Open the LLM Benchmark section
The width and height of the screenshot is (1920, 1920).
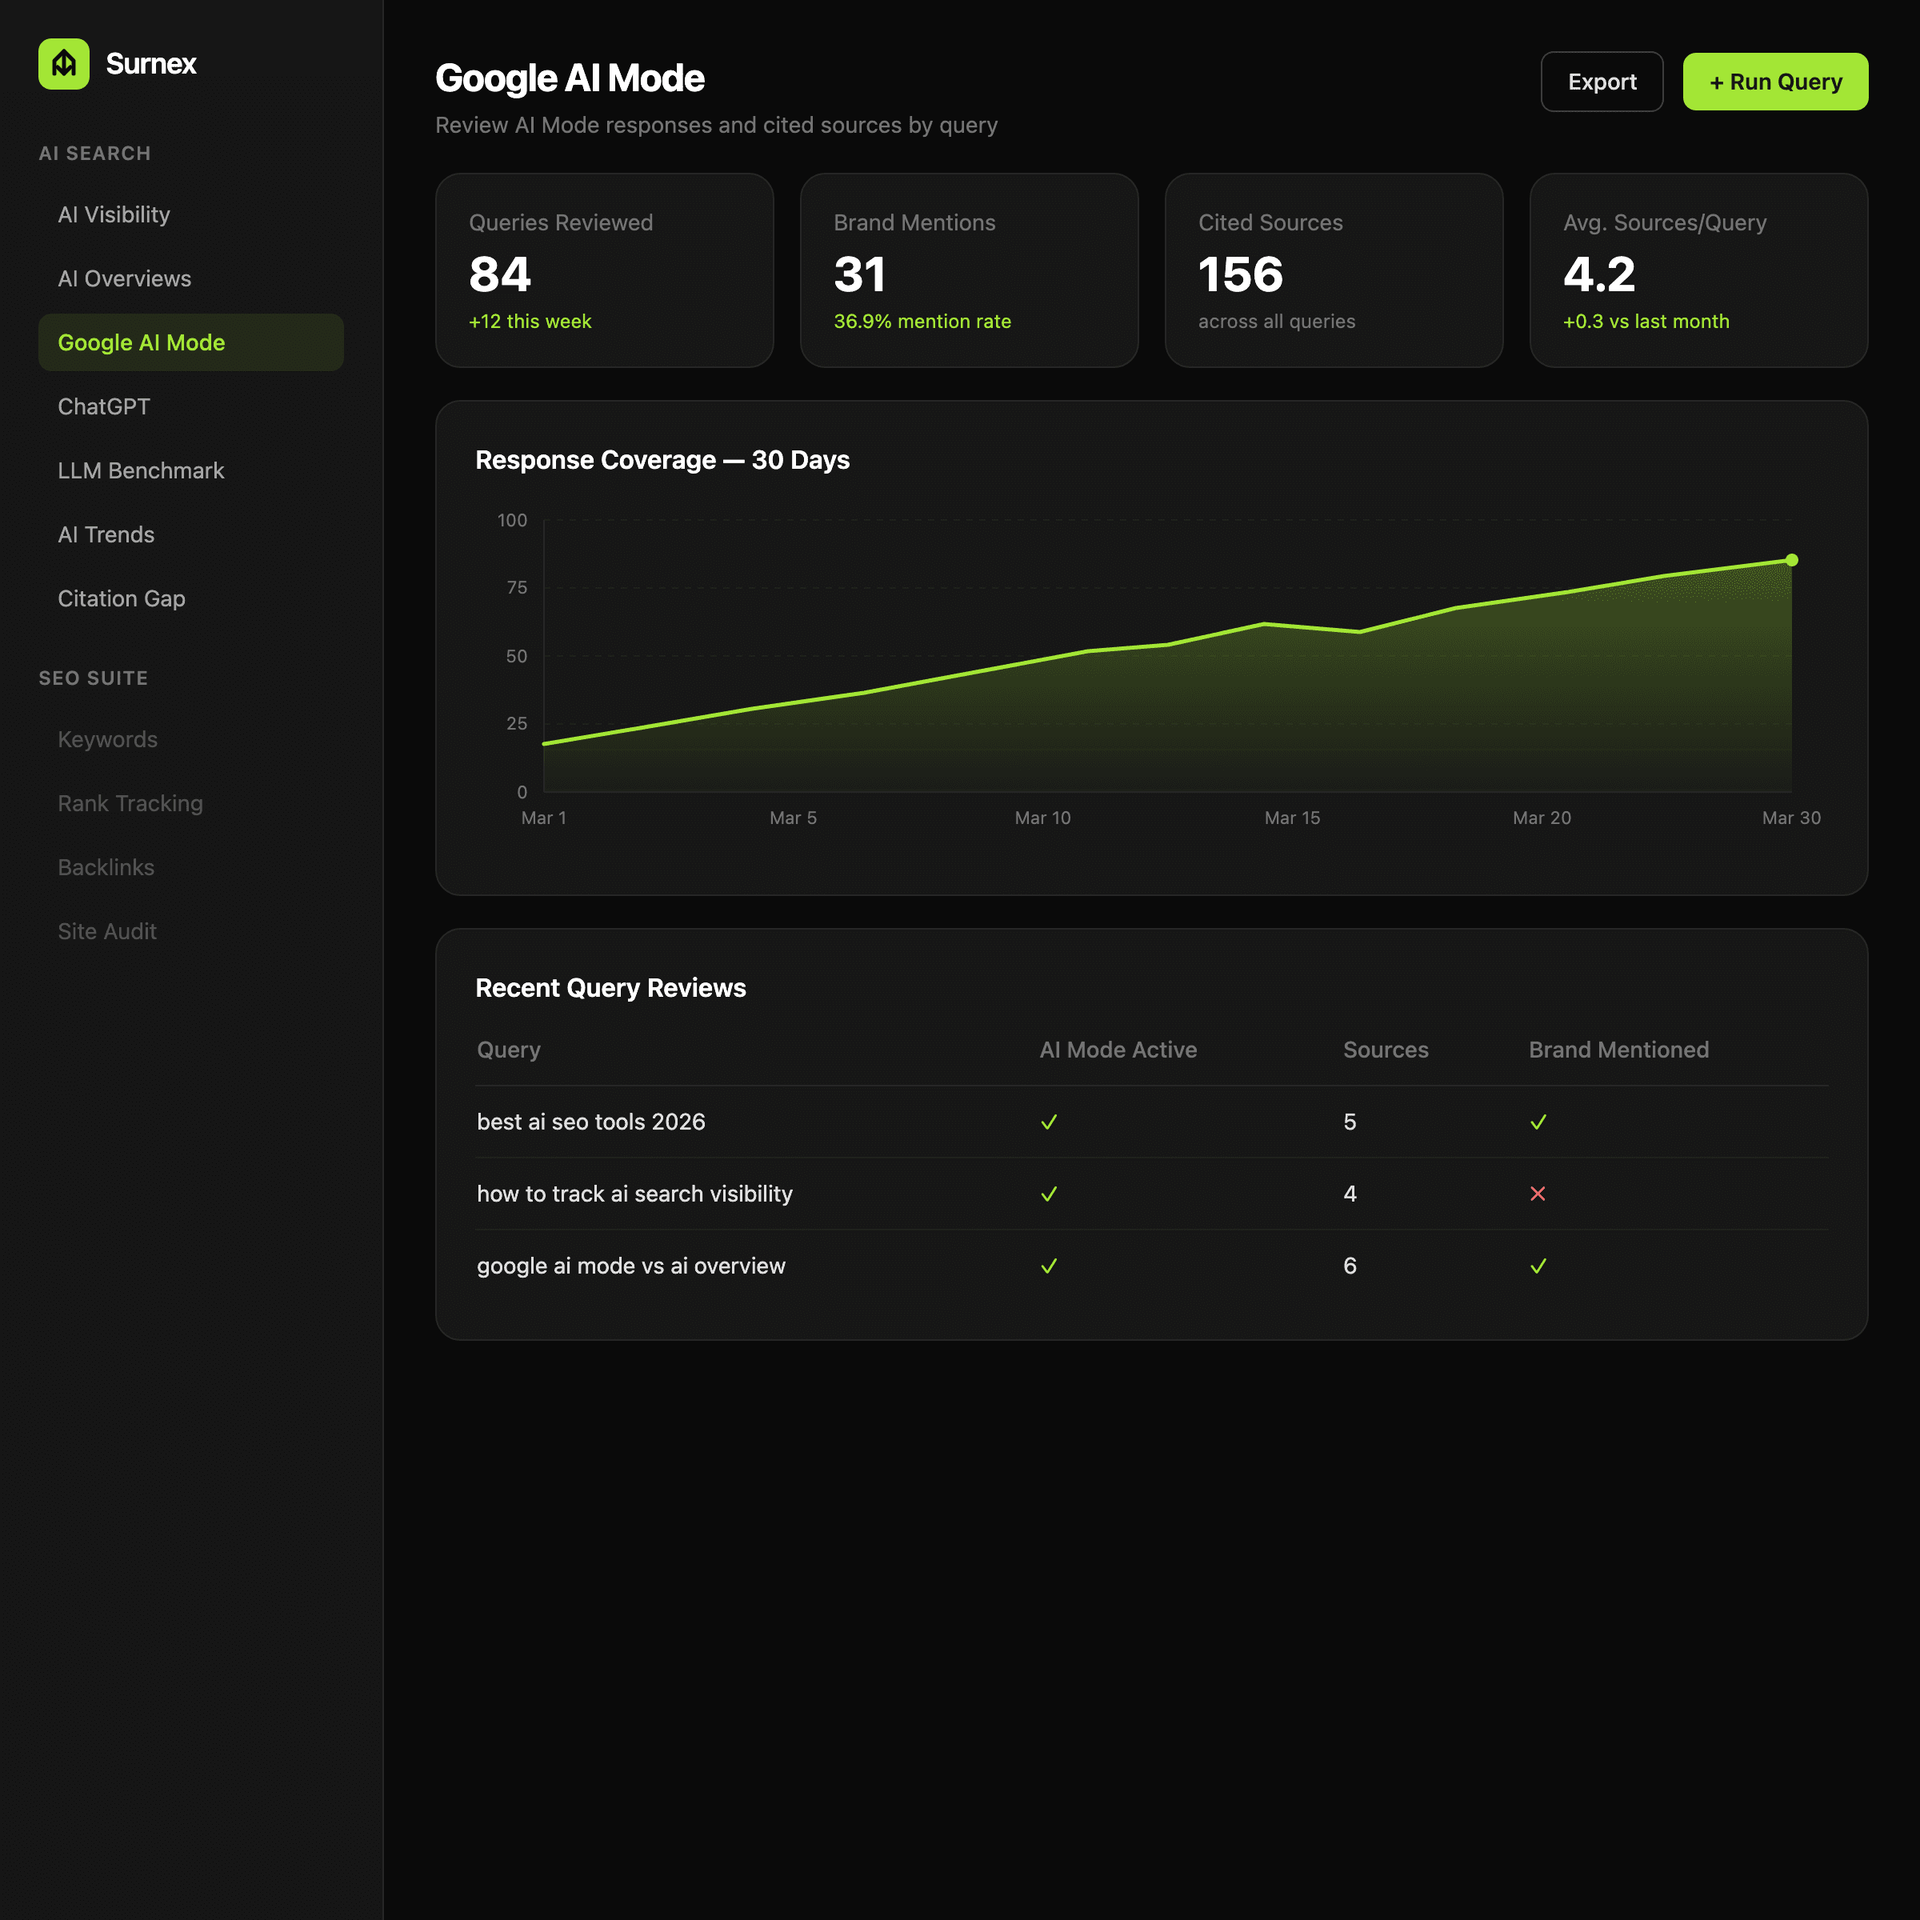click(140, 471)
